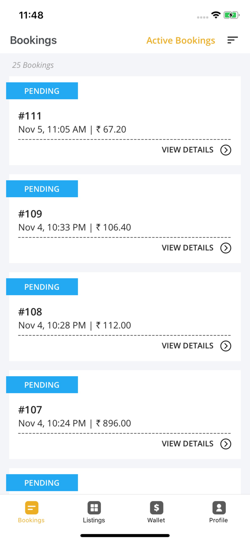Tap VIEW DETAILS for booking #109
Viewport: 250px width, 542px height.
(187, 248)
